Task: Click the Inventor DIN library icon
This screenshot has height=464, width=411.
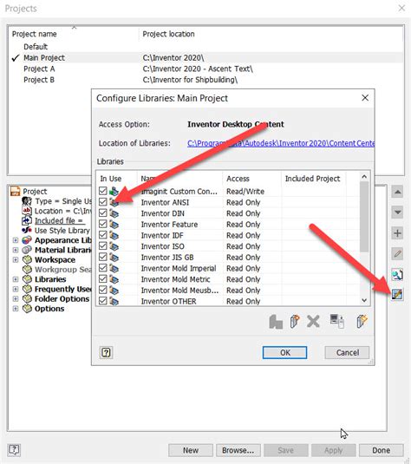Action: click(114, 213)
